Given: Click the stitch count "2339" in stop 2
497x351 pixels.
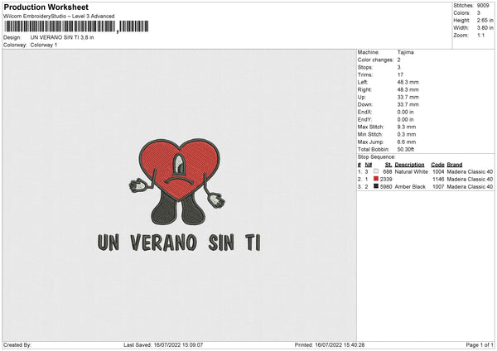Looking at the screenshot, I should coord(386,180).
